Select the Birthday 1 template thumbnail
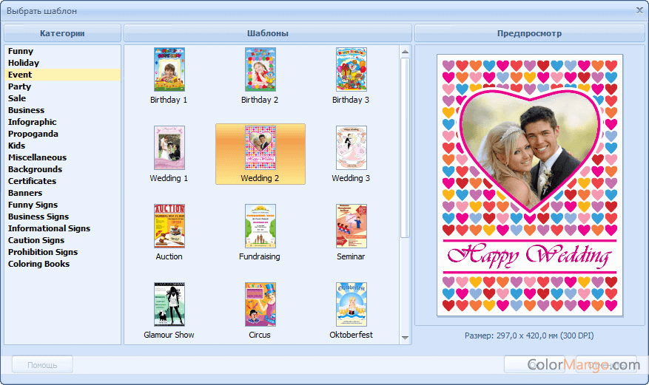Image resolution: width=649 pixels, height=385 pixels. 169,69
